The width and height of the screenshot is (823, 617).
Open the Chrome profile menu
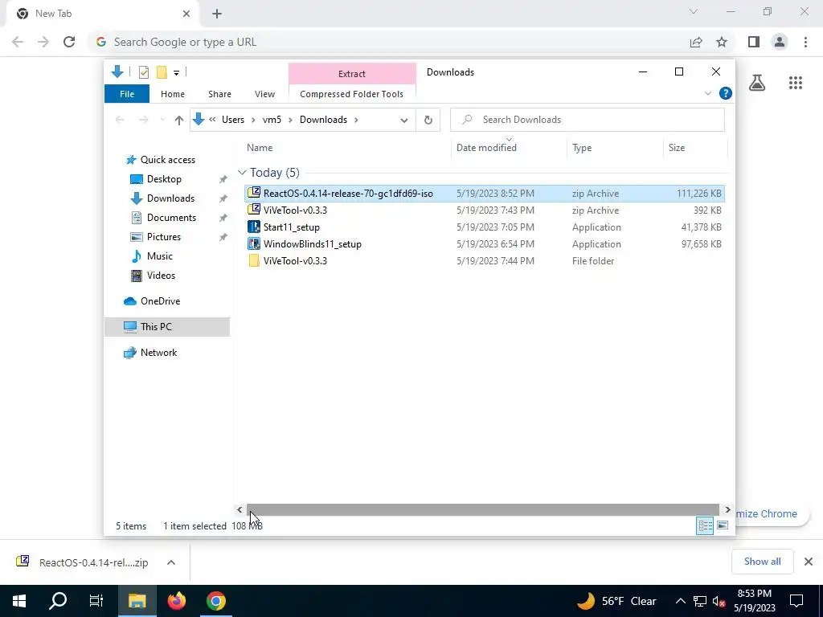(x=780, y=42)
